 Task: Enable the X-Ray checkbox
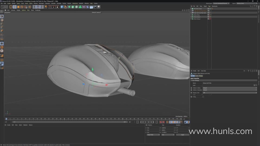(x=203, y=97)
